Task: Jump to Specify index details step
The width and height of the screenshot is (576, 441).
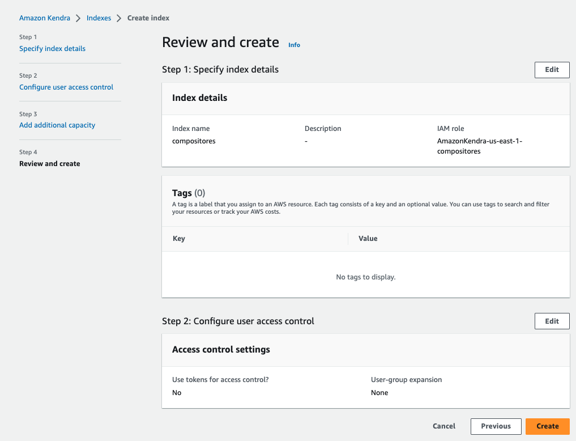Action: coord(52,49)
